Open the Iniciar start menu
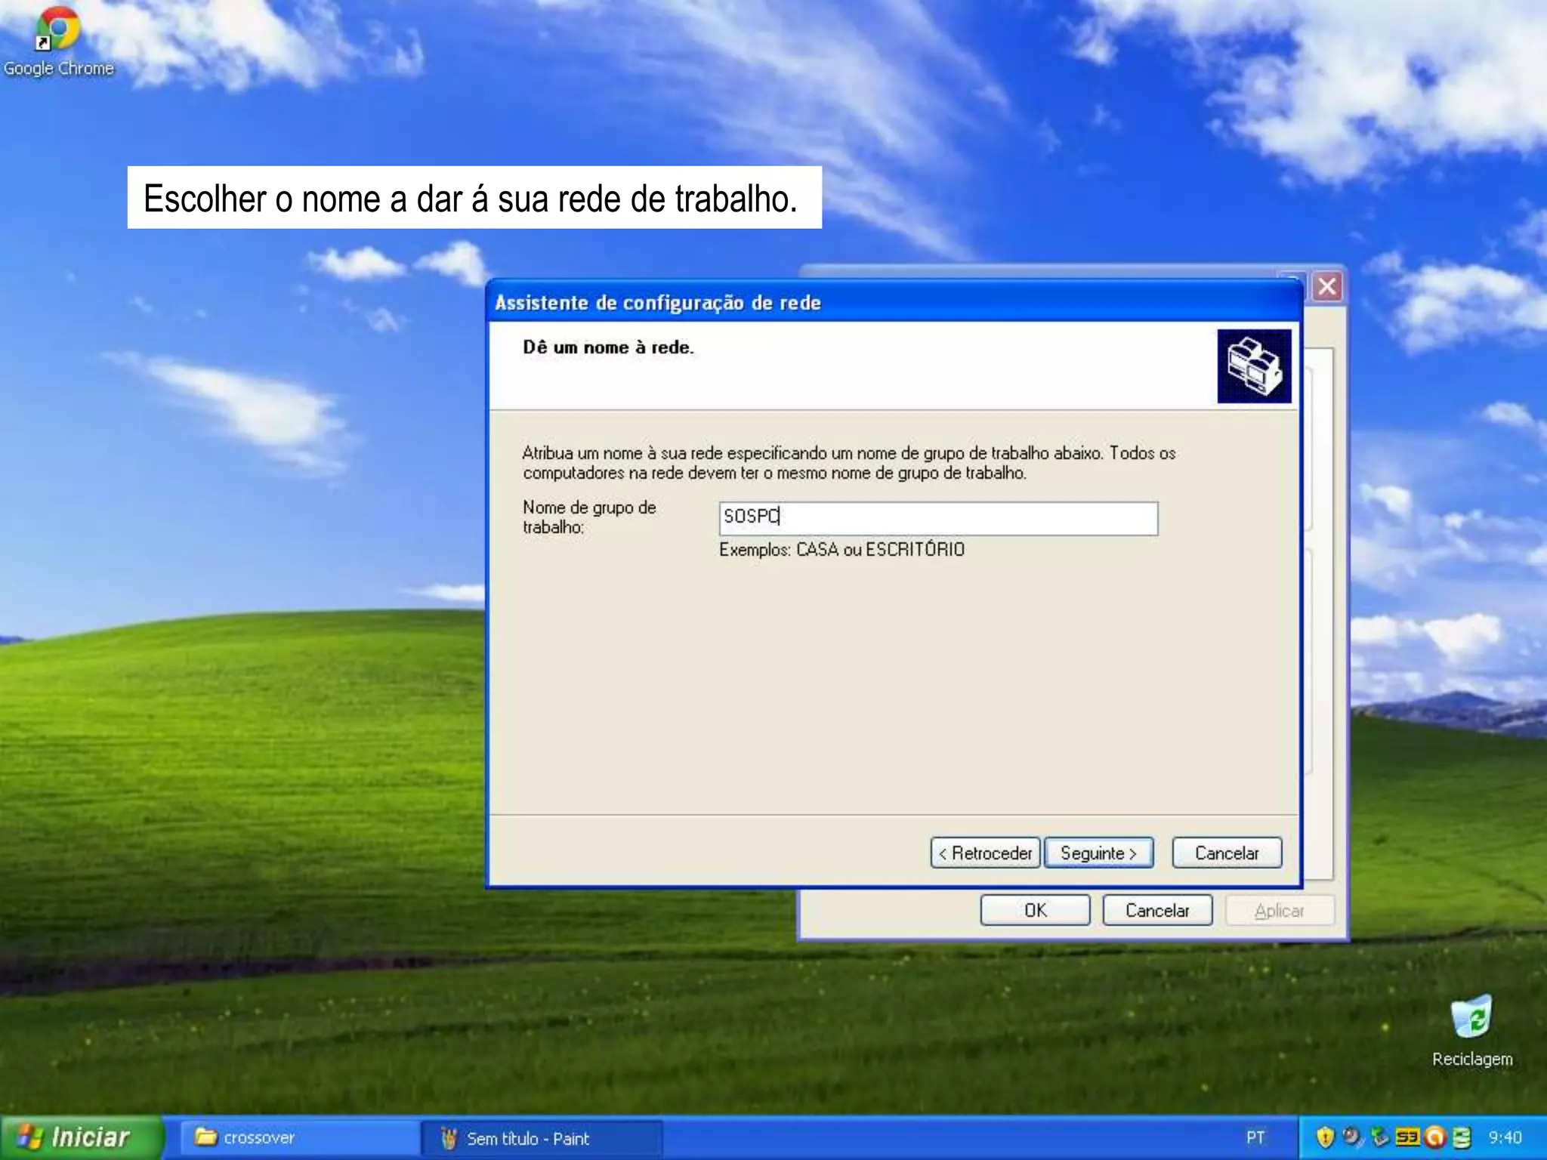Screen dimensions: 1547x1160 pos(81,1138)
